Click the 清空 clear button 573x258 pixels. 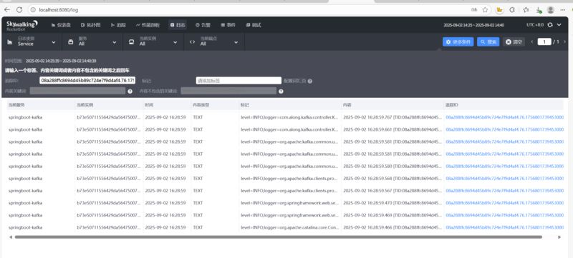514,42
